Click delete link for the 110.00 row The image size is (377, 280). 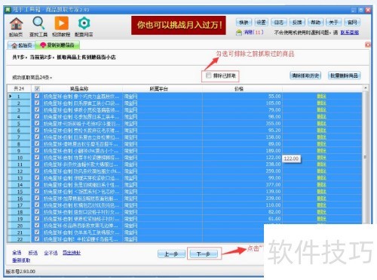[x=321, y=205]
